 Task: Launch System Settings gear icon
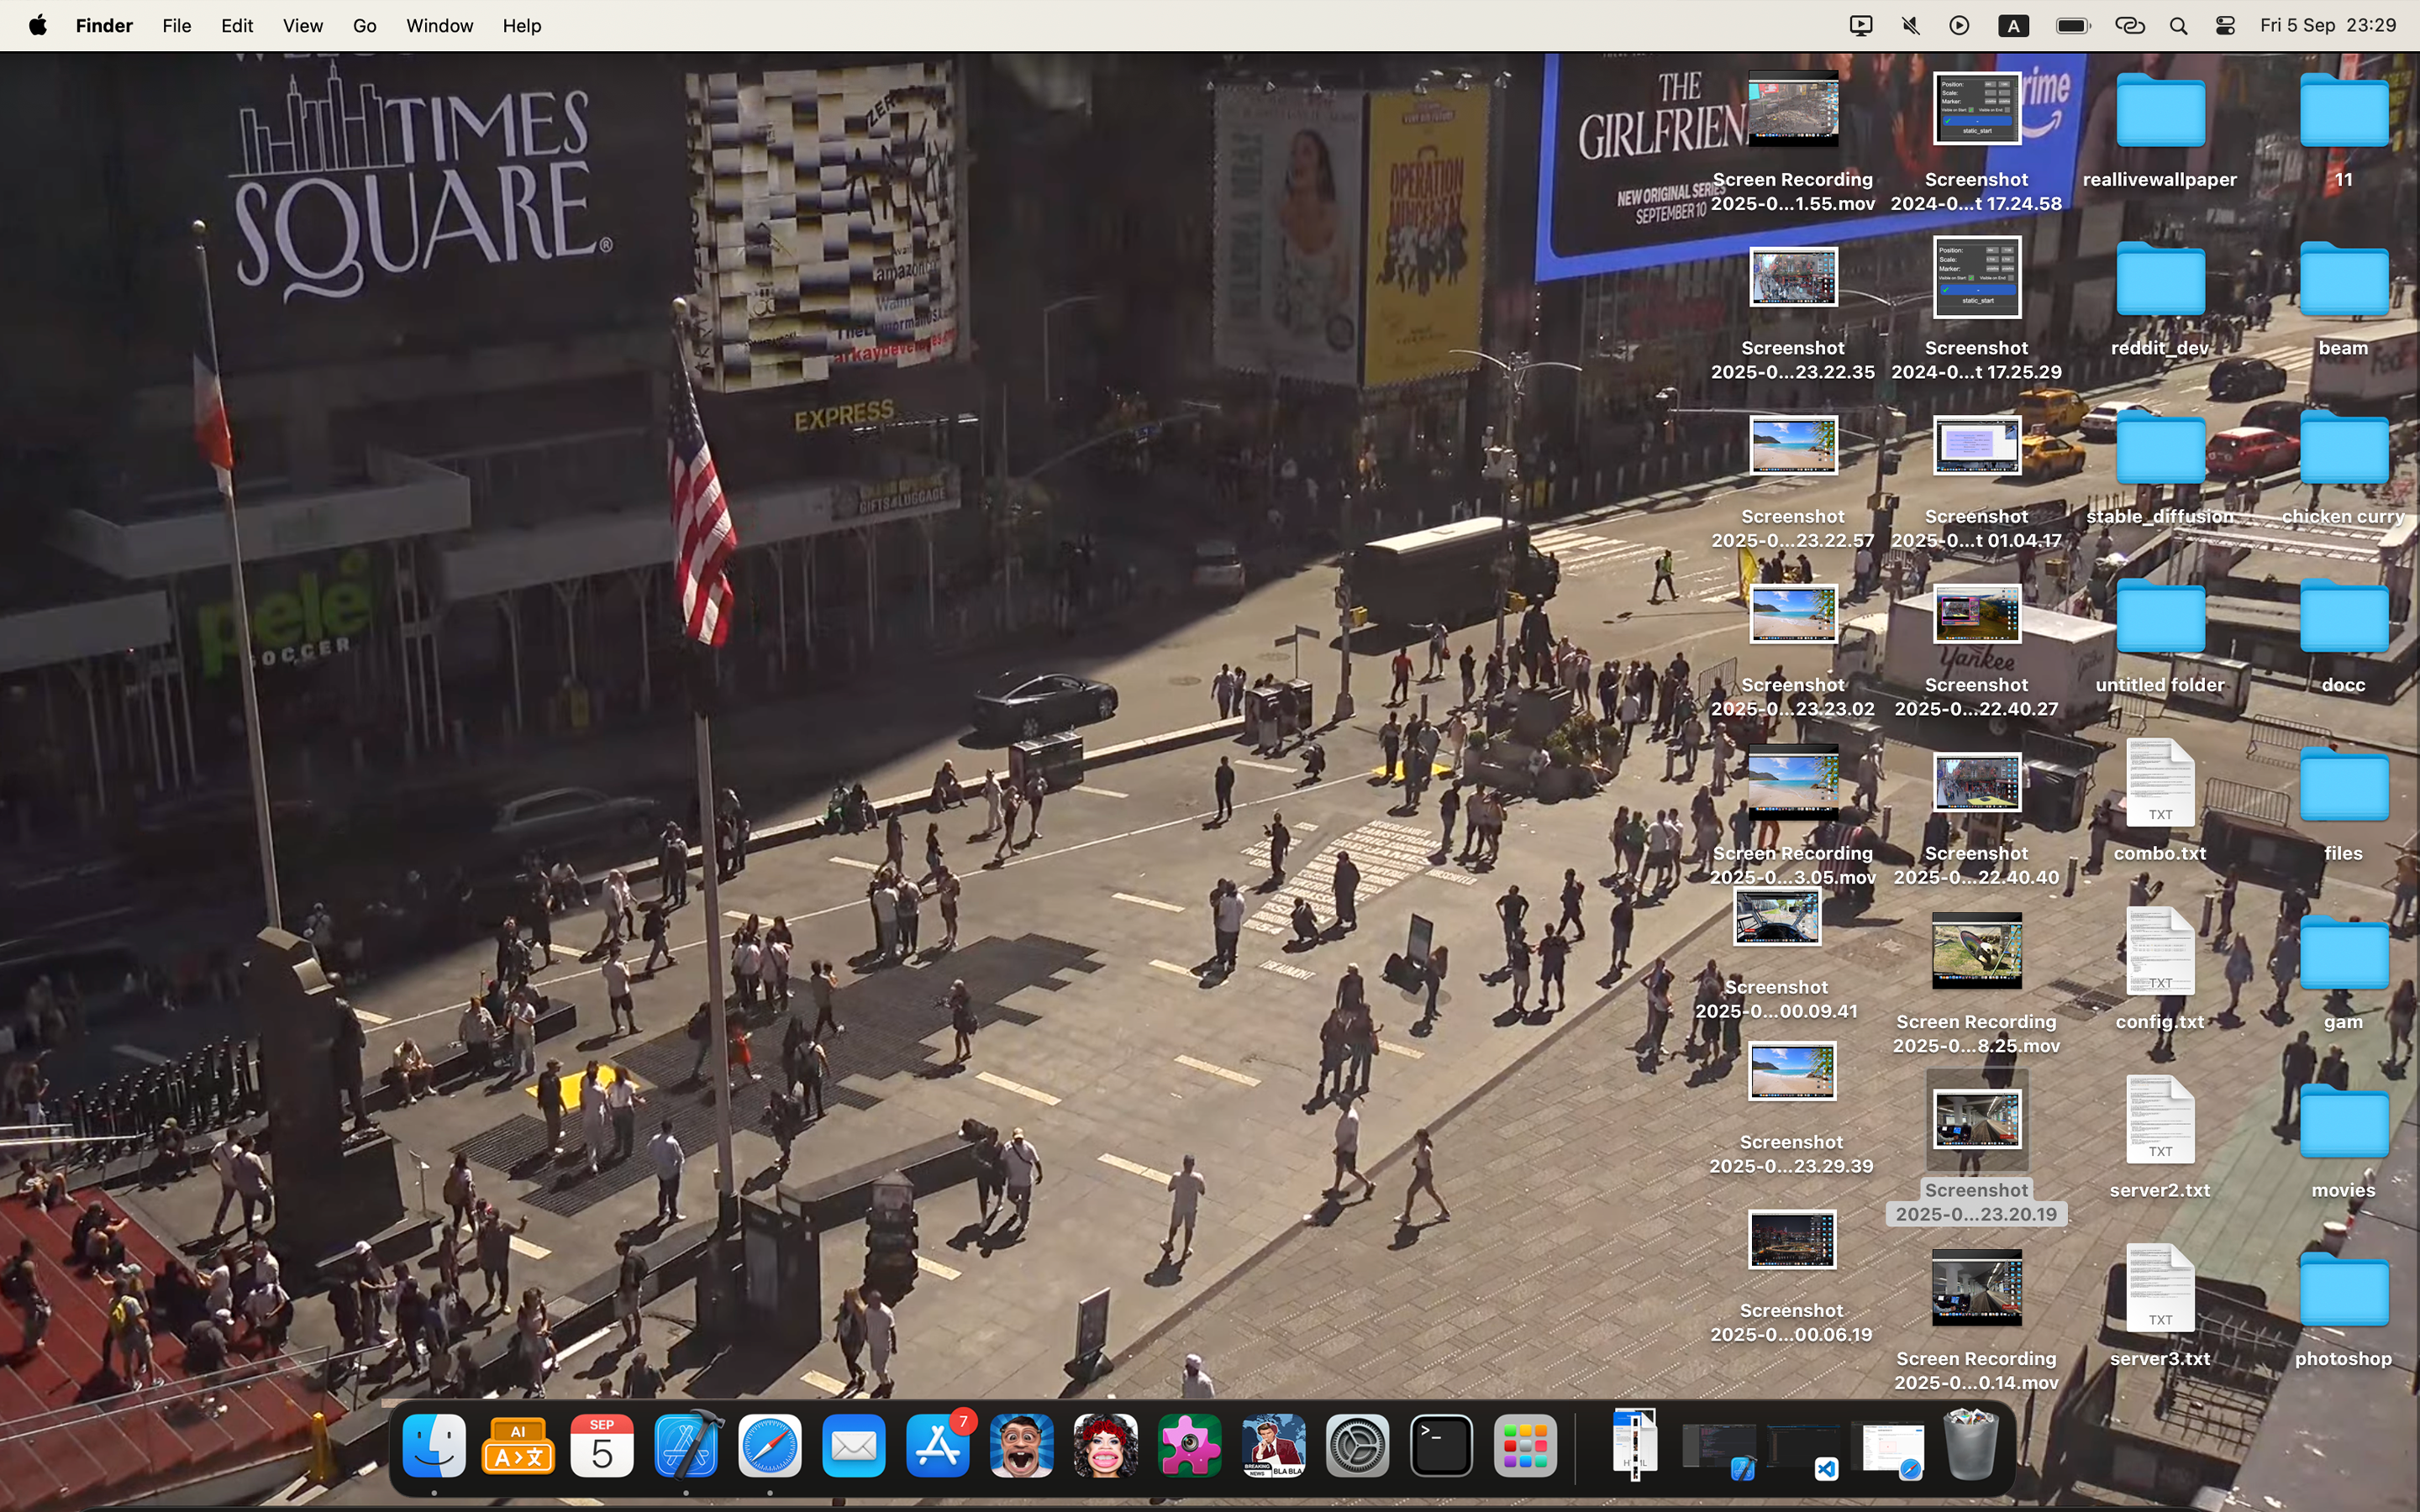tap(1357, 1445)
